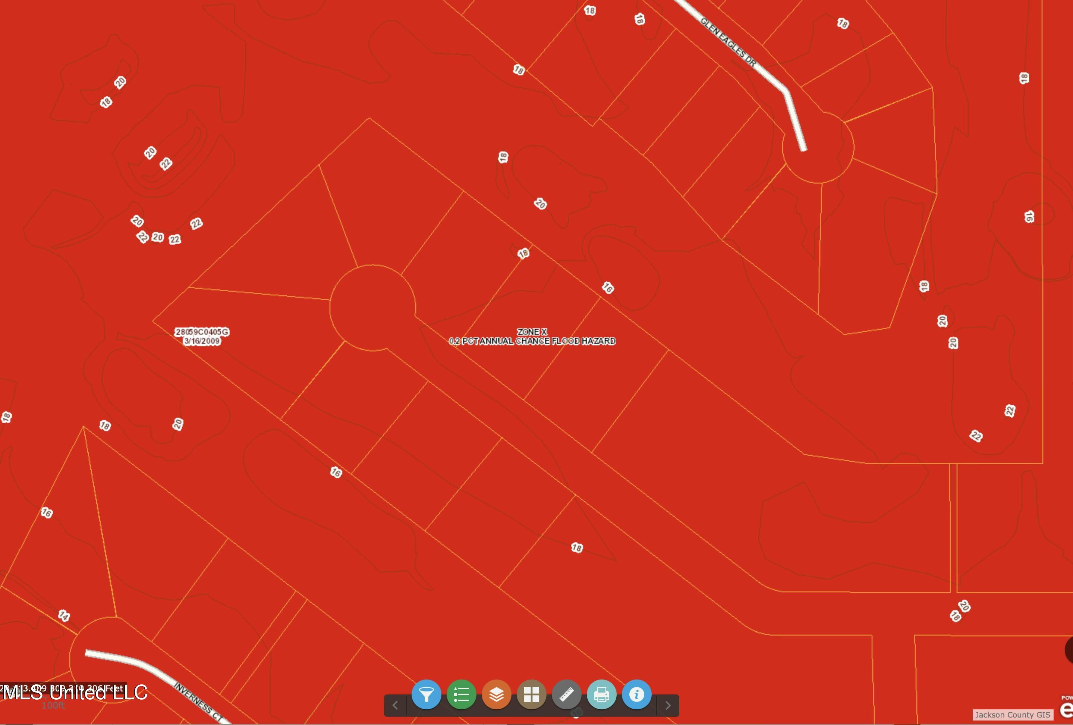Click the 100ft scale bar

[53, 705]
